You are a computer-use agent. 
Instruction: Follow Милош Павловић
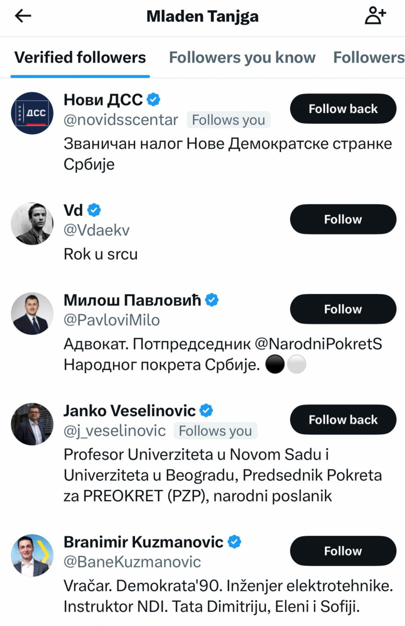point(343,309)
